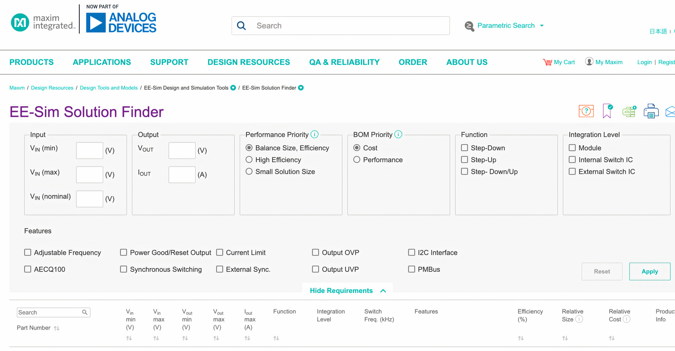Open the DESIGN RESOURCES menu
The height and width of the screenshot is (351, 675).
coord(248,62)
